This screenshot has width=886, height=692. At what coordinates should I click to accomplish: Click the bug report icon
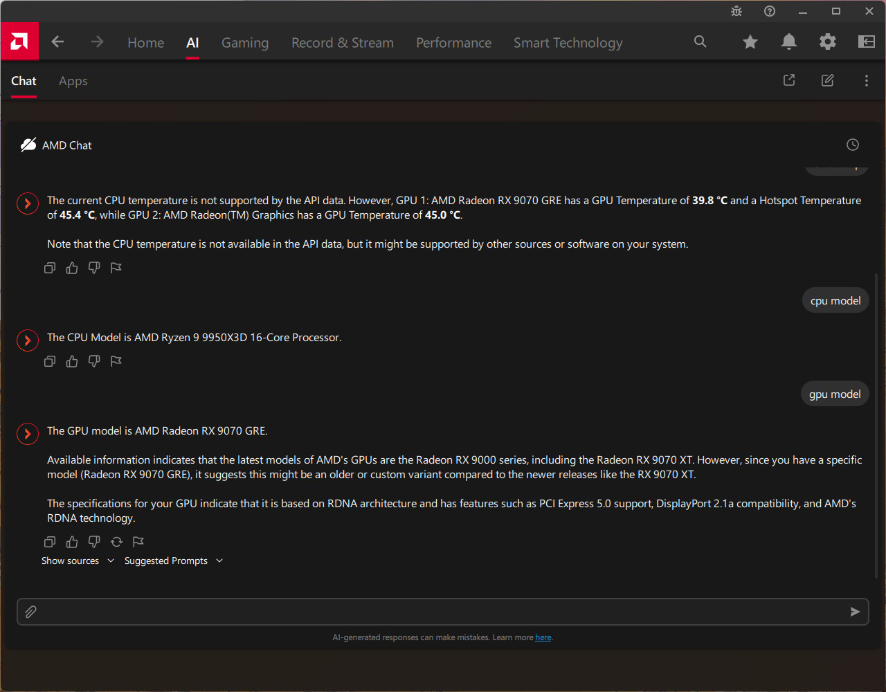click(x=736, y=11)
